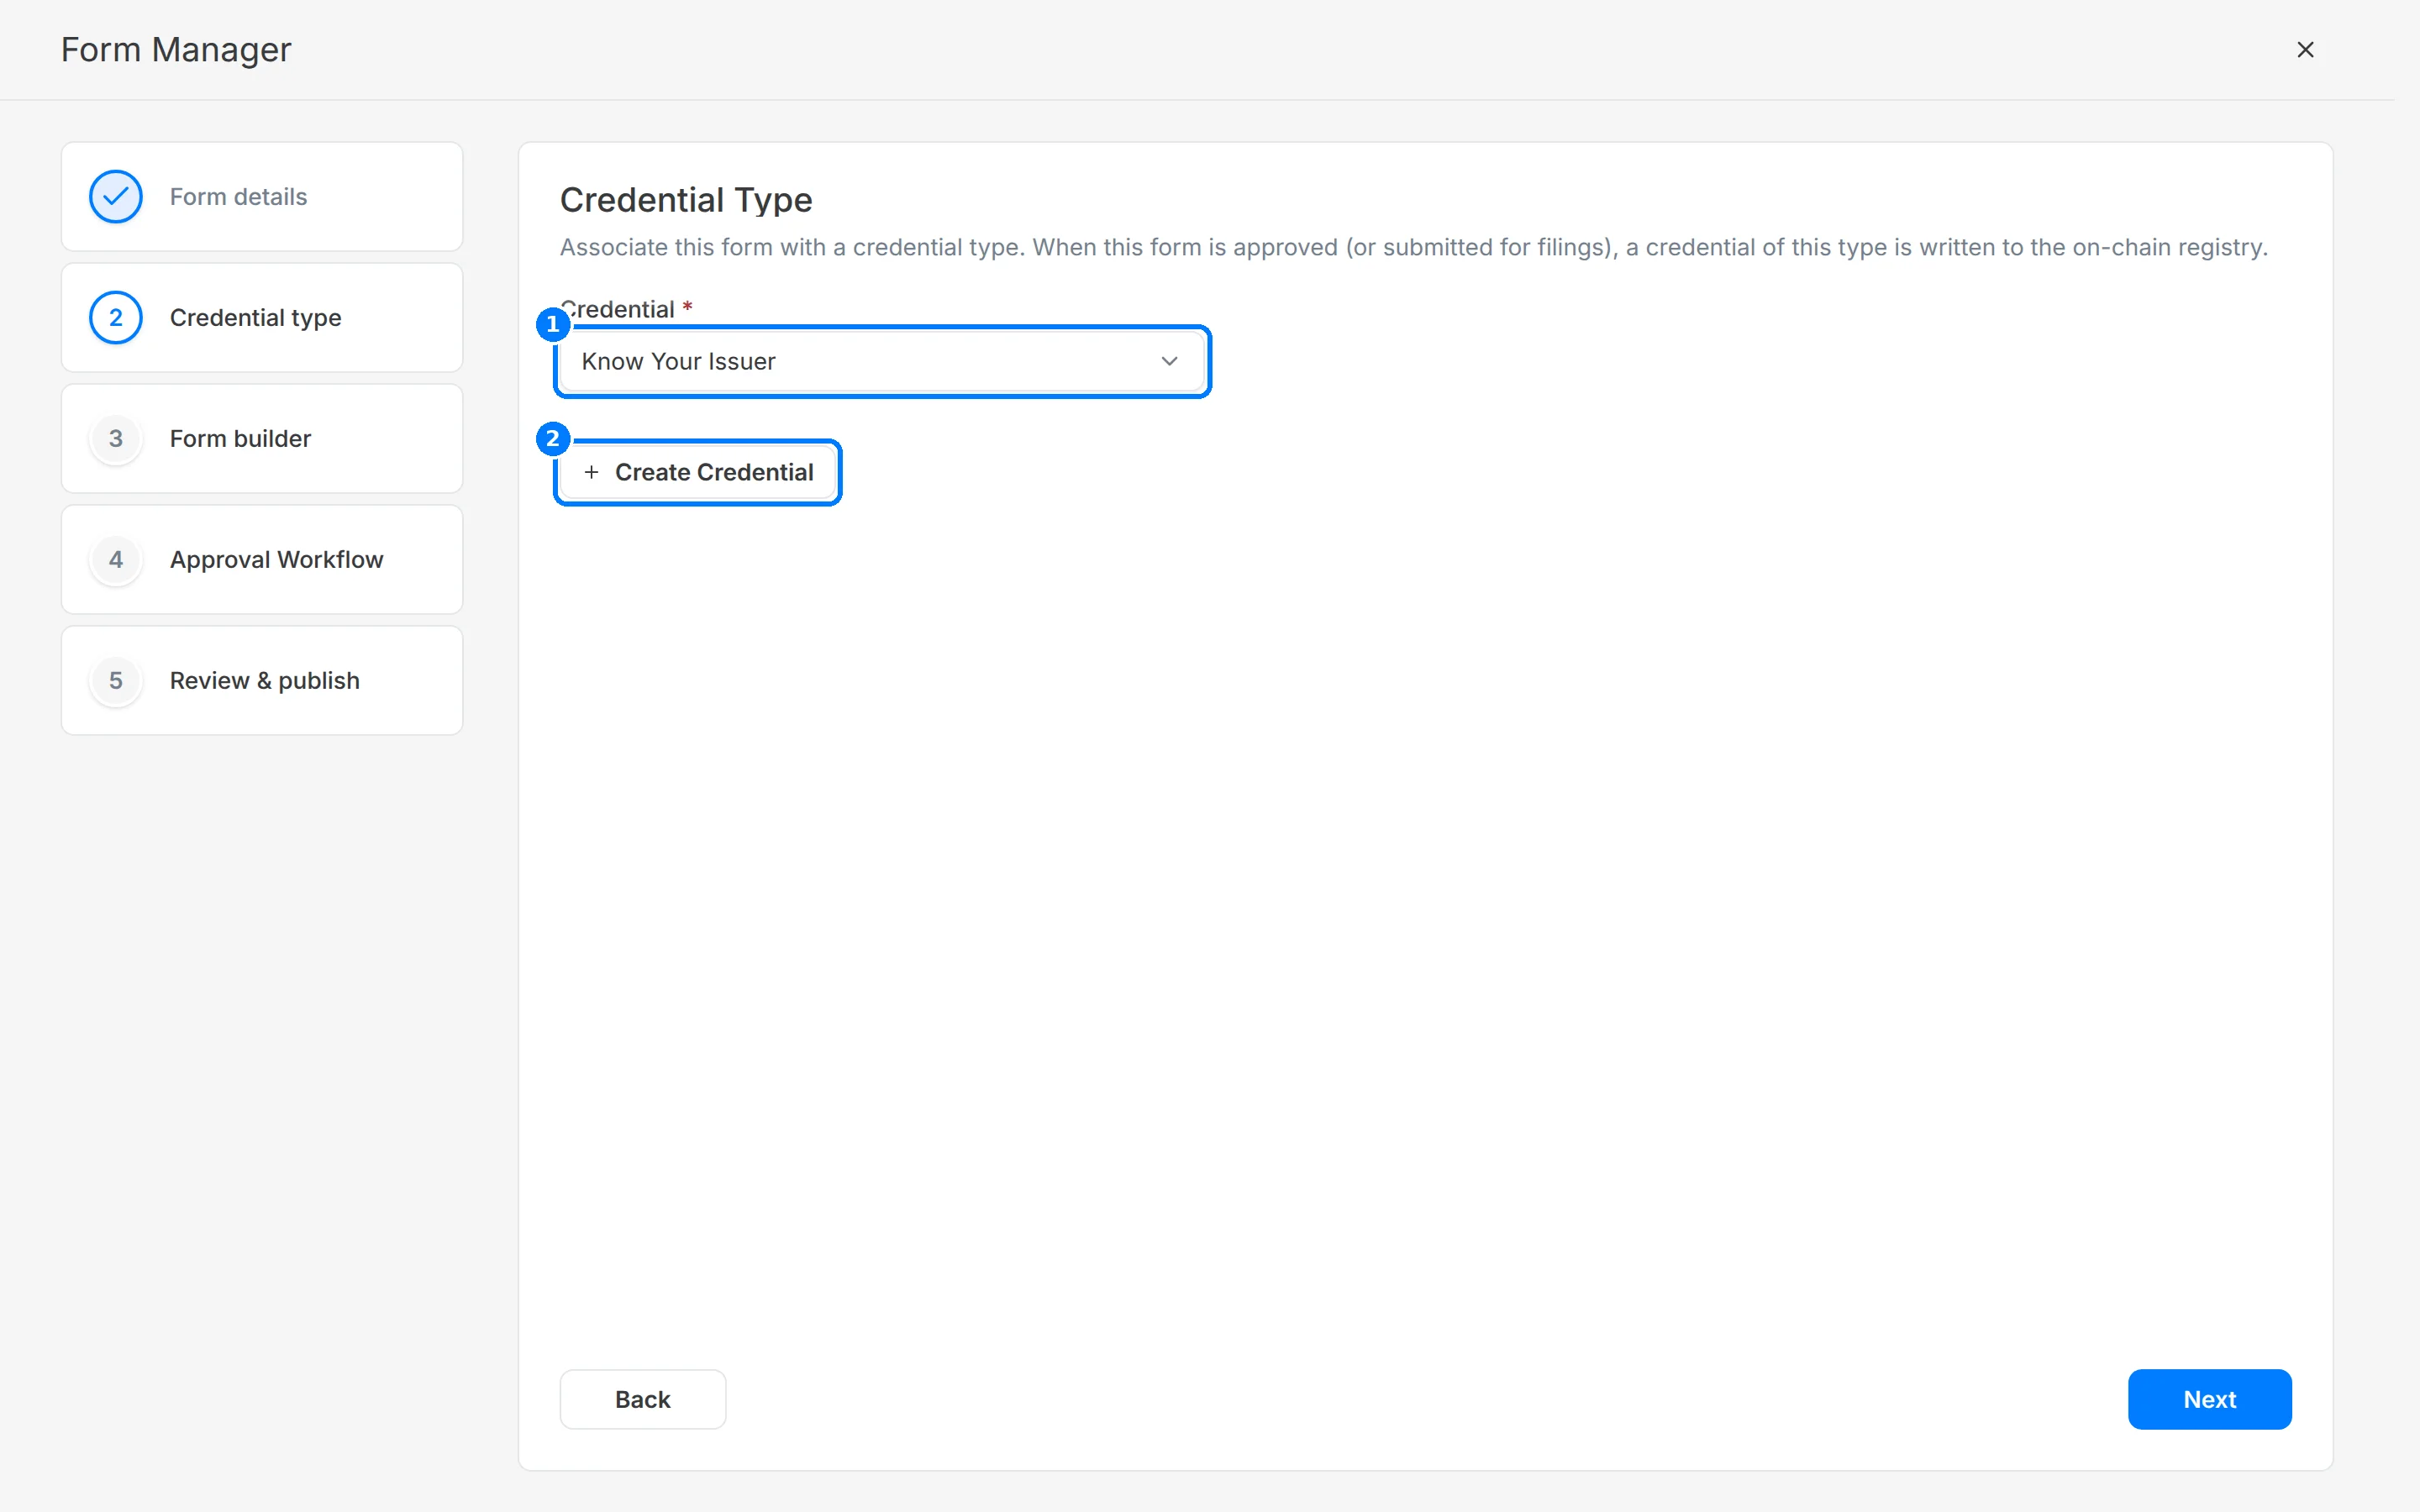
Task: Click the Create Credential button
Action: 698,472
